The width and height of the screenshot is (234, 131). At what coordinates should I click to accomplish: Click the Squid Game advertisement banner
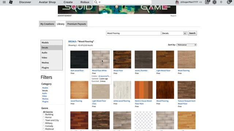click(x=117, y=10)
